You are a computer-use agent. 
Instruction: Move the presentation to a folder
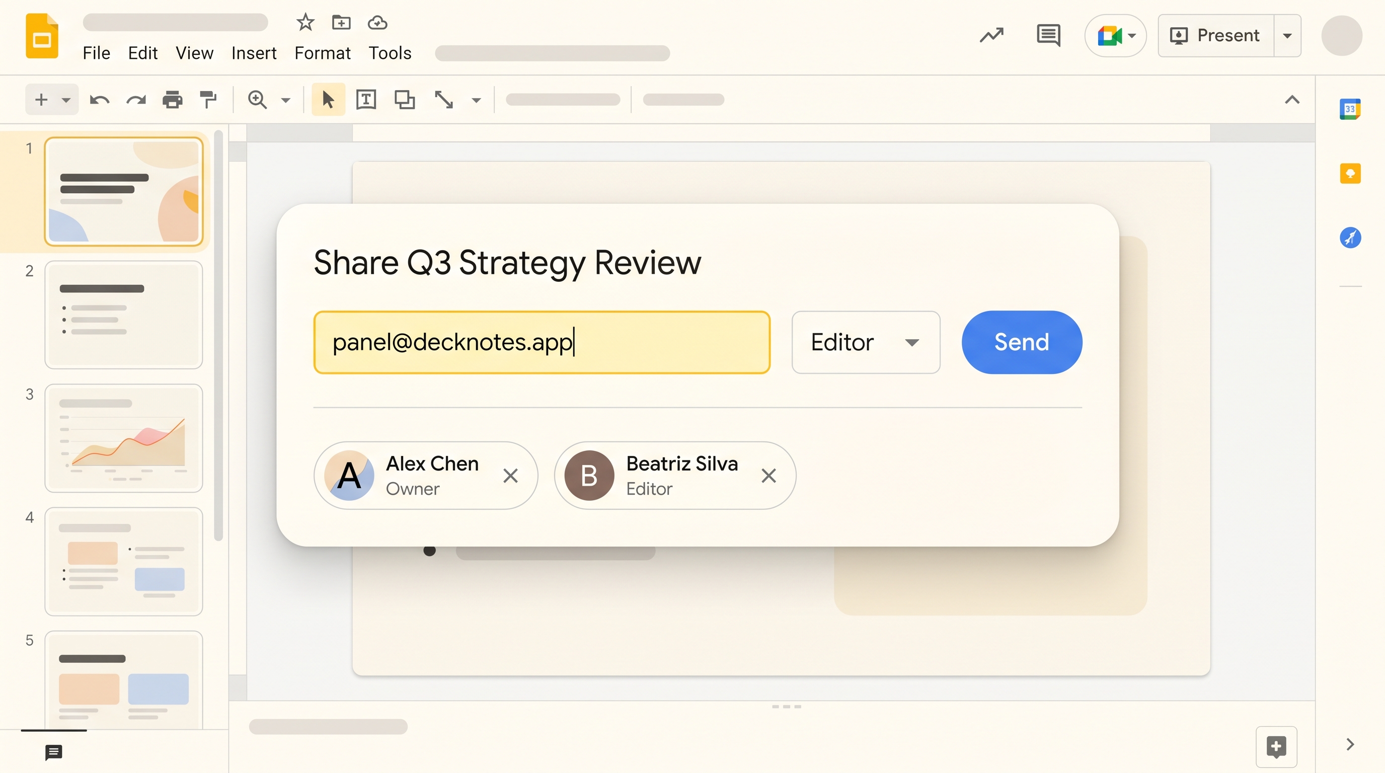(340, 23)
